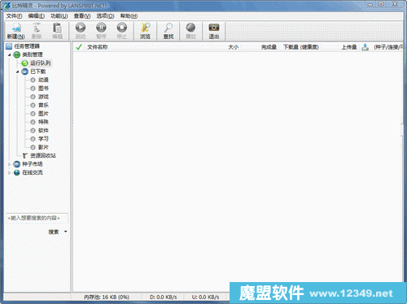Click the 停止 stop toolbar icon
Image resolution: width=407 pixels, height=304 pixels.
click(122, 31)
